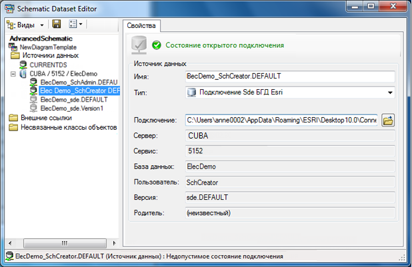
Task: Select ElecDemo_SchAdmin.DEFAU data source
Action: tap(79, 83)
